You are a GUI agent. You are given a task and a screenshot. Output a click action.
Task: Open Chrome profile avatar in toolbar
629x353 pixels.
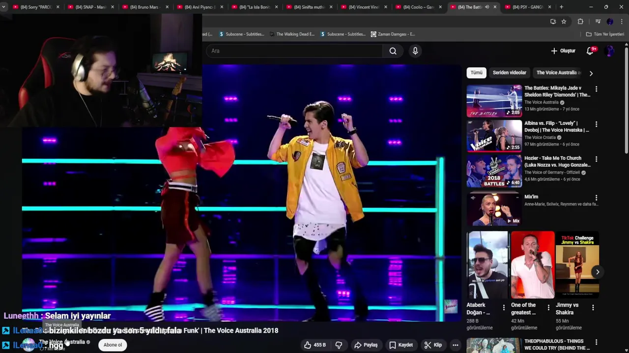(610, 22)
